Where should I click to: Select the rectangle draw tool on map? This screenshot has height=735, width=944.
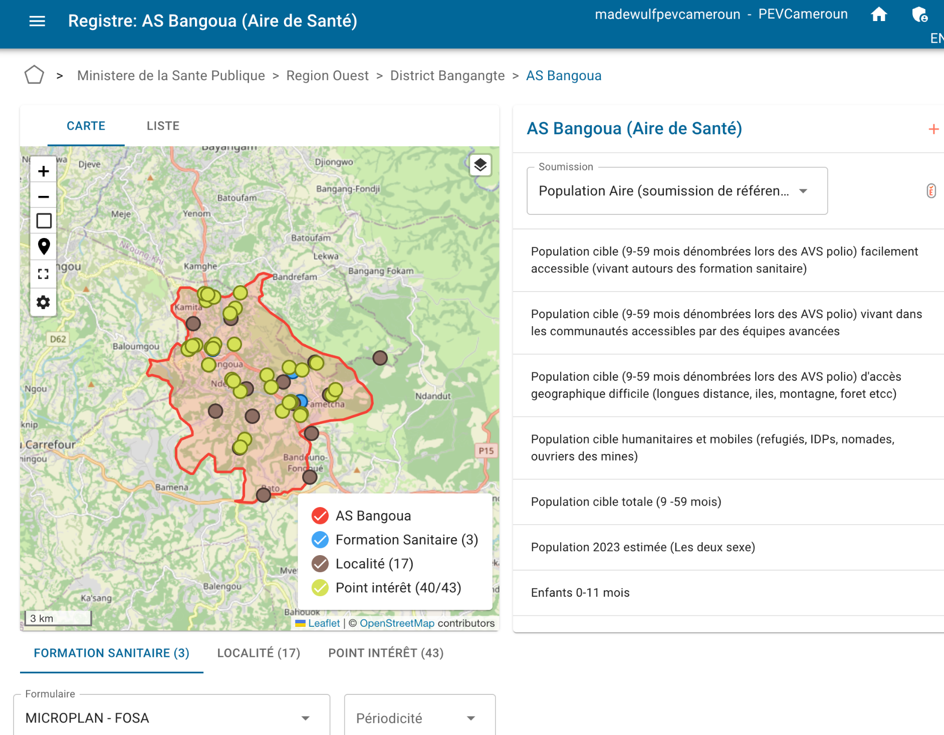[44, 221]
